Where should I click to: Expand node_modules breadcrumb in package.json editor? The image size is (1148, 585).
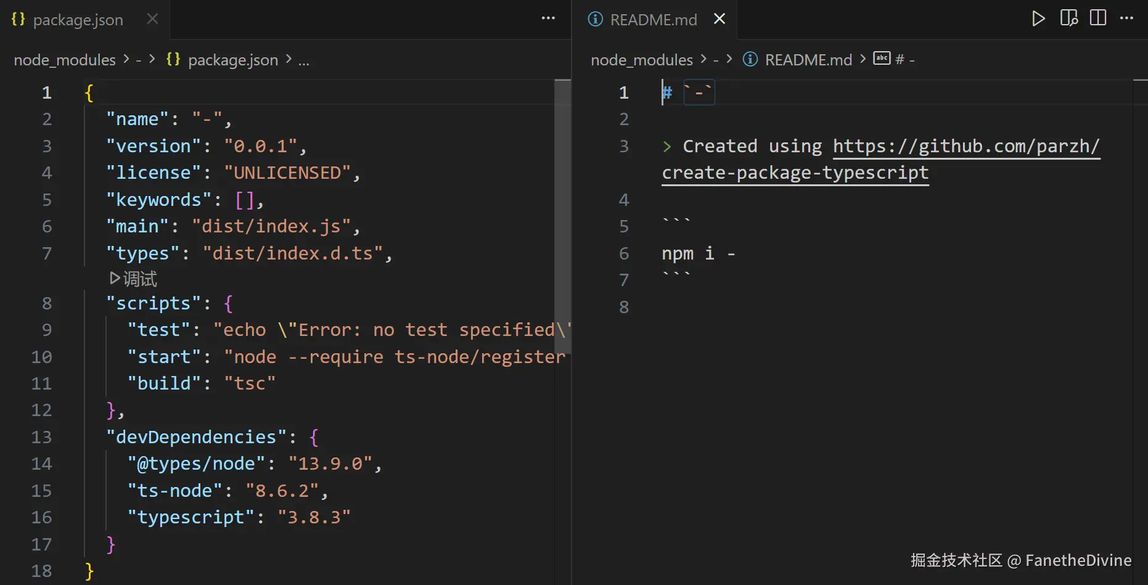tap(65, 60)
